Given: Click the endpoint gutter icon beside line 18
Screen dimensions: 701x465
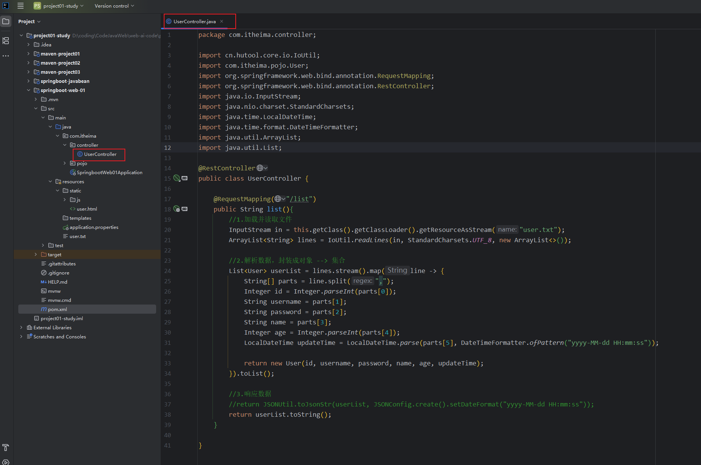Looking at the screenshot, I should tap(185, 209).
